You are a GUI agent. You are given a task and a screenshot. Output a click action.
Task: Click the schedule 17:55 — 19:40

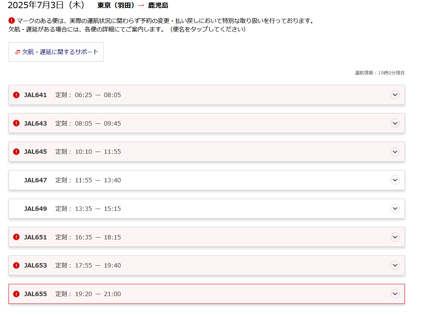[98, 266]
